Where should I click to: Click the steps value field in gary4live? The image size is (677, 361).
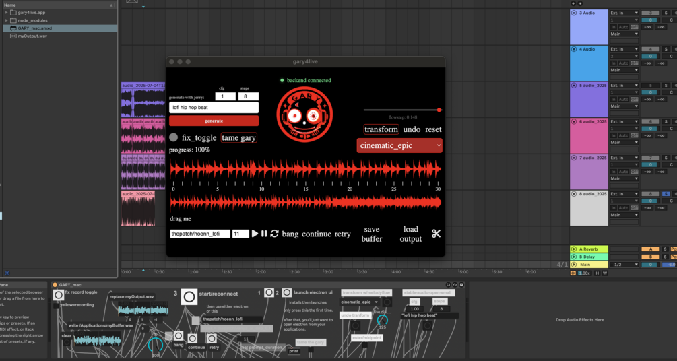tap(249, 97)
